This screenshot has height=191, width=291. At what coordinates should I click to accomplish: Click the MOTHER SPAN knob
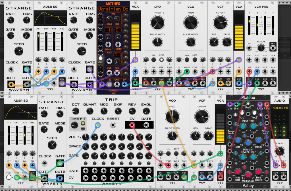(x=109, y=19)
